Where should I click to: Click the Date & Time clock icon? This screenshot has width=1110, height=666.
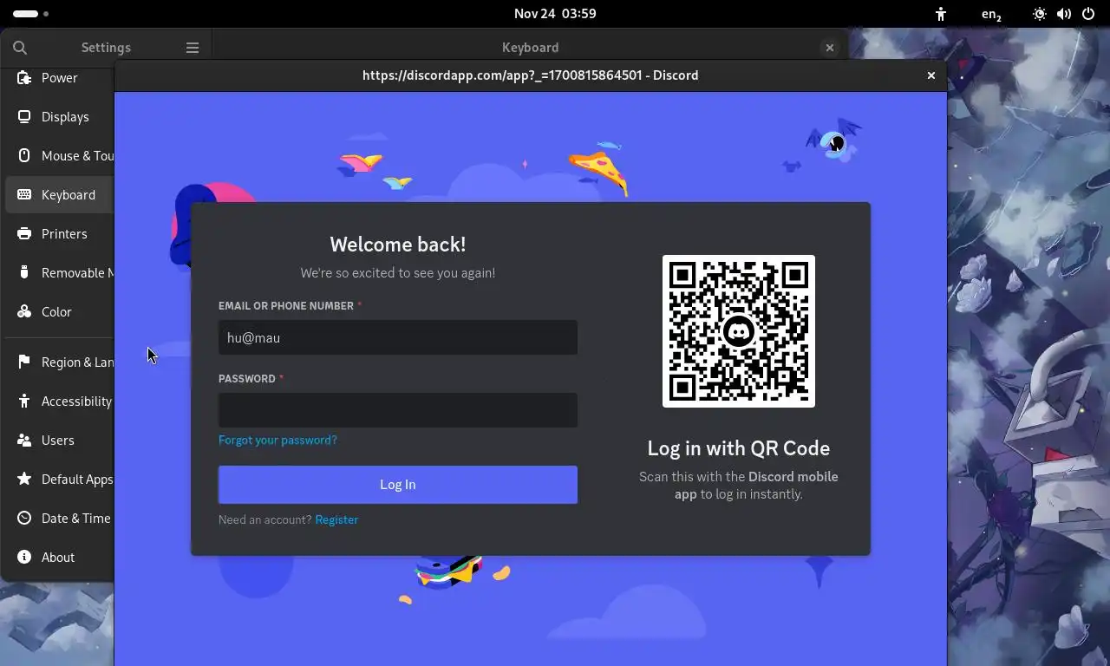pyautogui.click(x=24, y=519)
